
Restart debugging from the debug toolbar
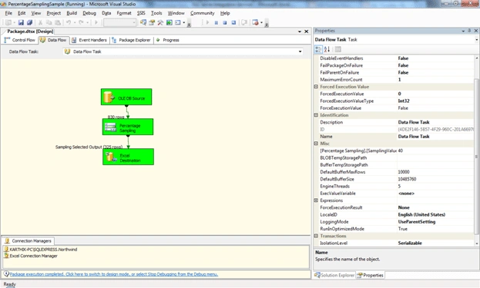[x=233, y=22]
